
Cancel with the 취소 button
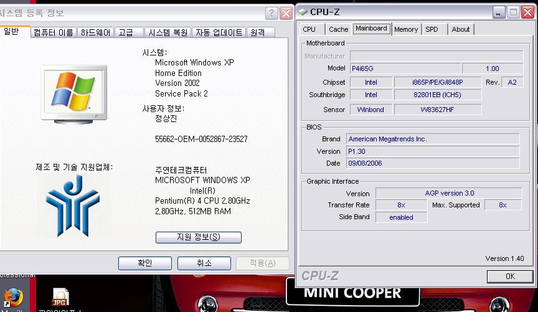[204, 263]
